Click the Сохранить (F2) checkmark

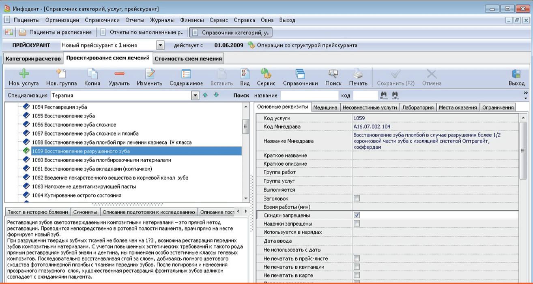[395, 74]
